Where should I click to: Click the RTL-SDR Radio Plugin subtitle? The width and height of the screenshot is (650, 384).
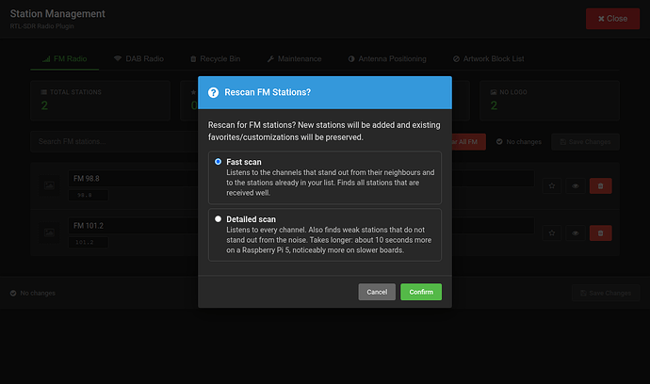[41, 26]
